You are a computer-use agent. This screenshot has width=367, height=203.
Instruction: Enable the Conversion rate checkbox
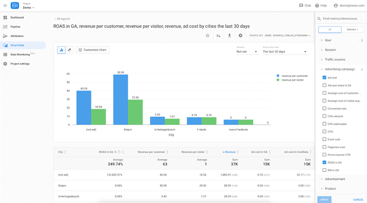(324, 109)
